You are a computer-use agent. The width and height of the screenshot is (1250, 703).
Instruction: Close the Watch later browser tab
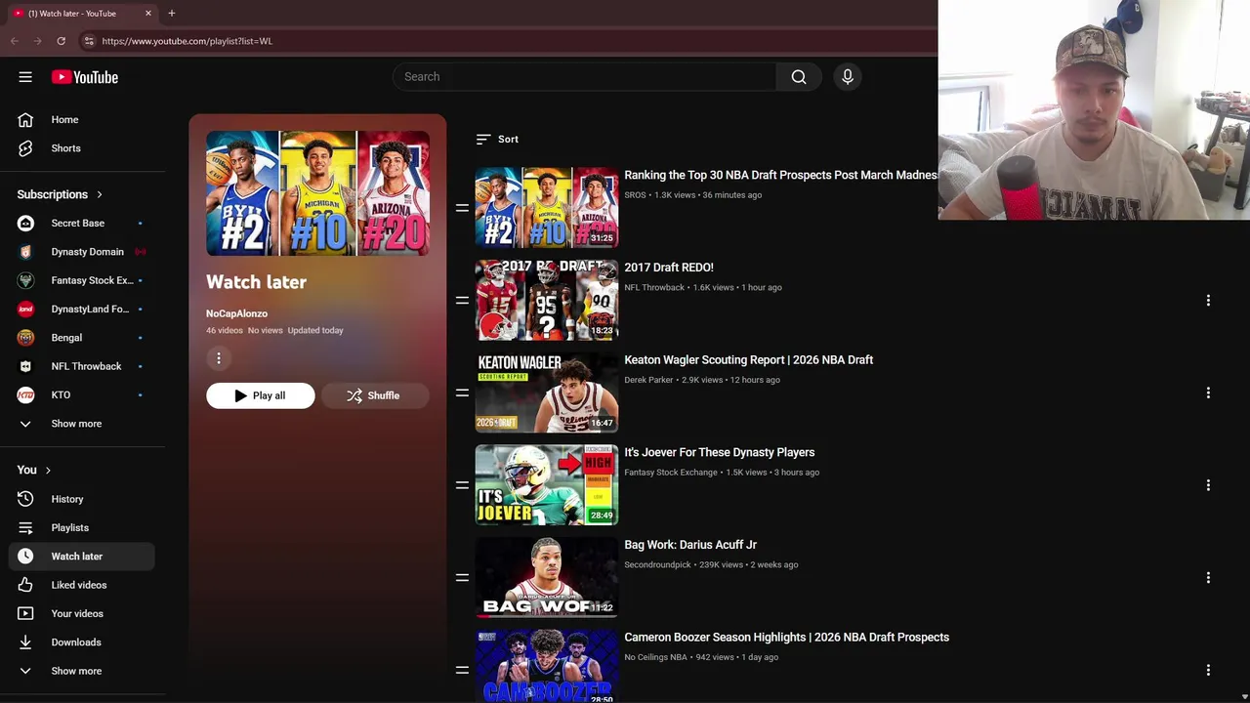click(x=148, y=13)
